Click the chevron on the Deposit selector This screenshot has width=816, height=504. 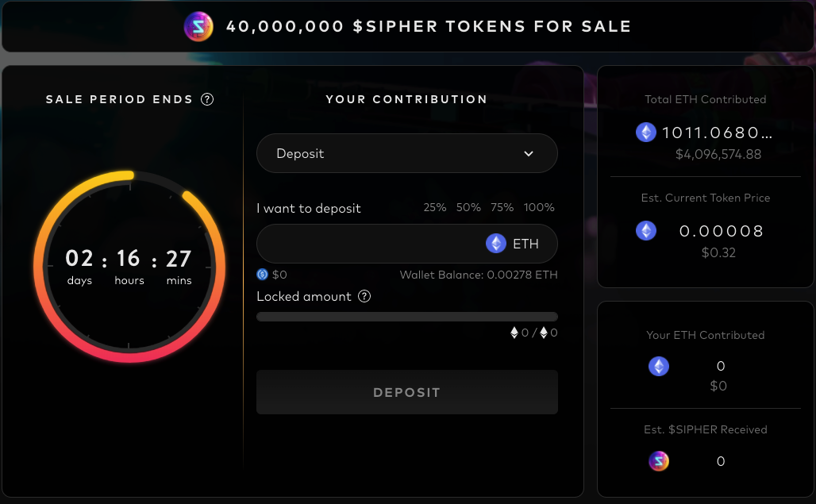[529, 152]
